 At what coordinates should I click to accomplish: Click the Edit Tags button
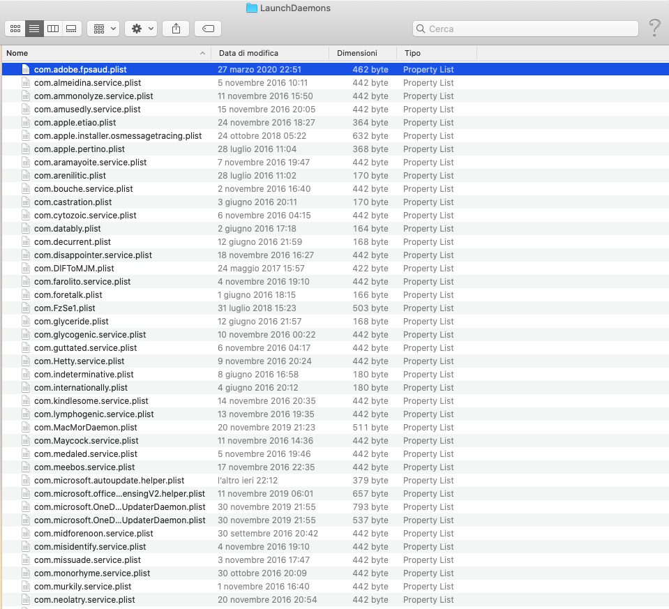208,29
